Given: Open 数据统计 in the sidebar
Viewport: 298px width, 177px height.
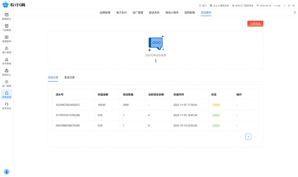Looking at the screenshot, I should point(6,16).
